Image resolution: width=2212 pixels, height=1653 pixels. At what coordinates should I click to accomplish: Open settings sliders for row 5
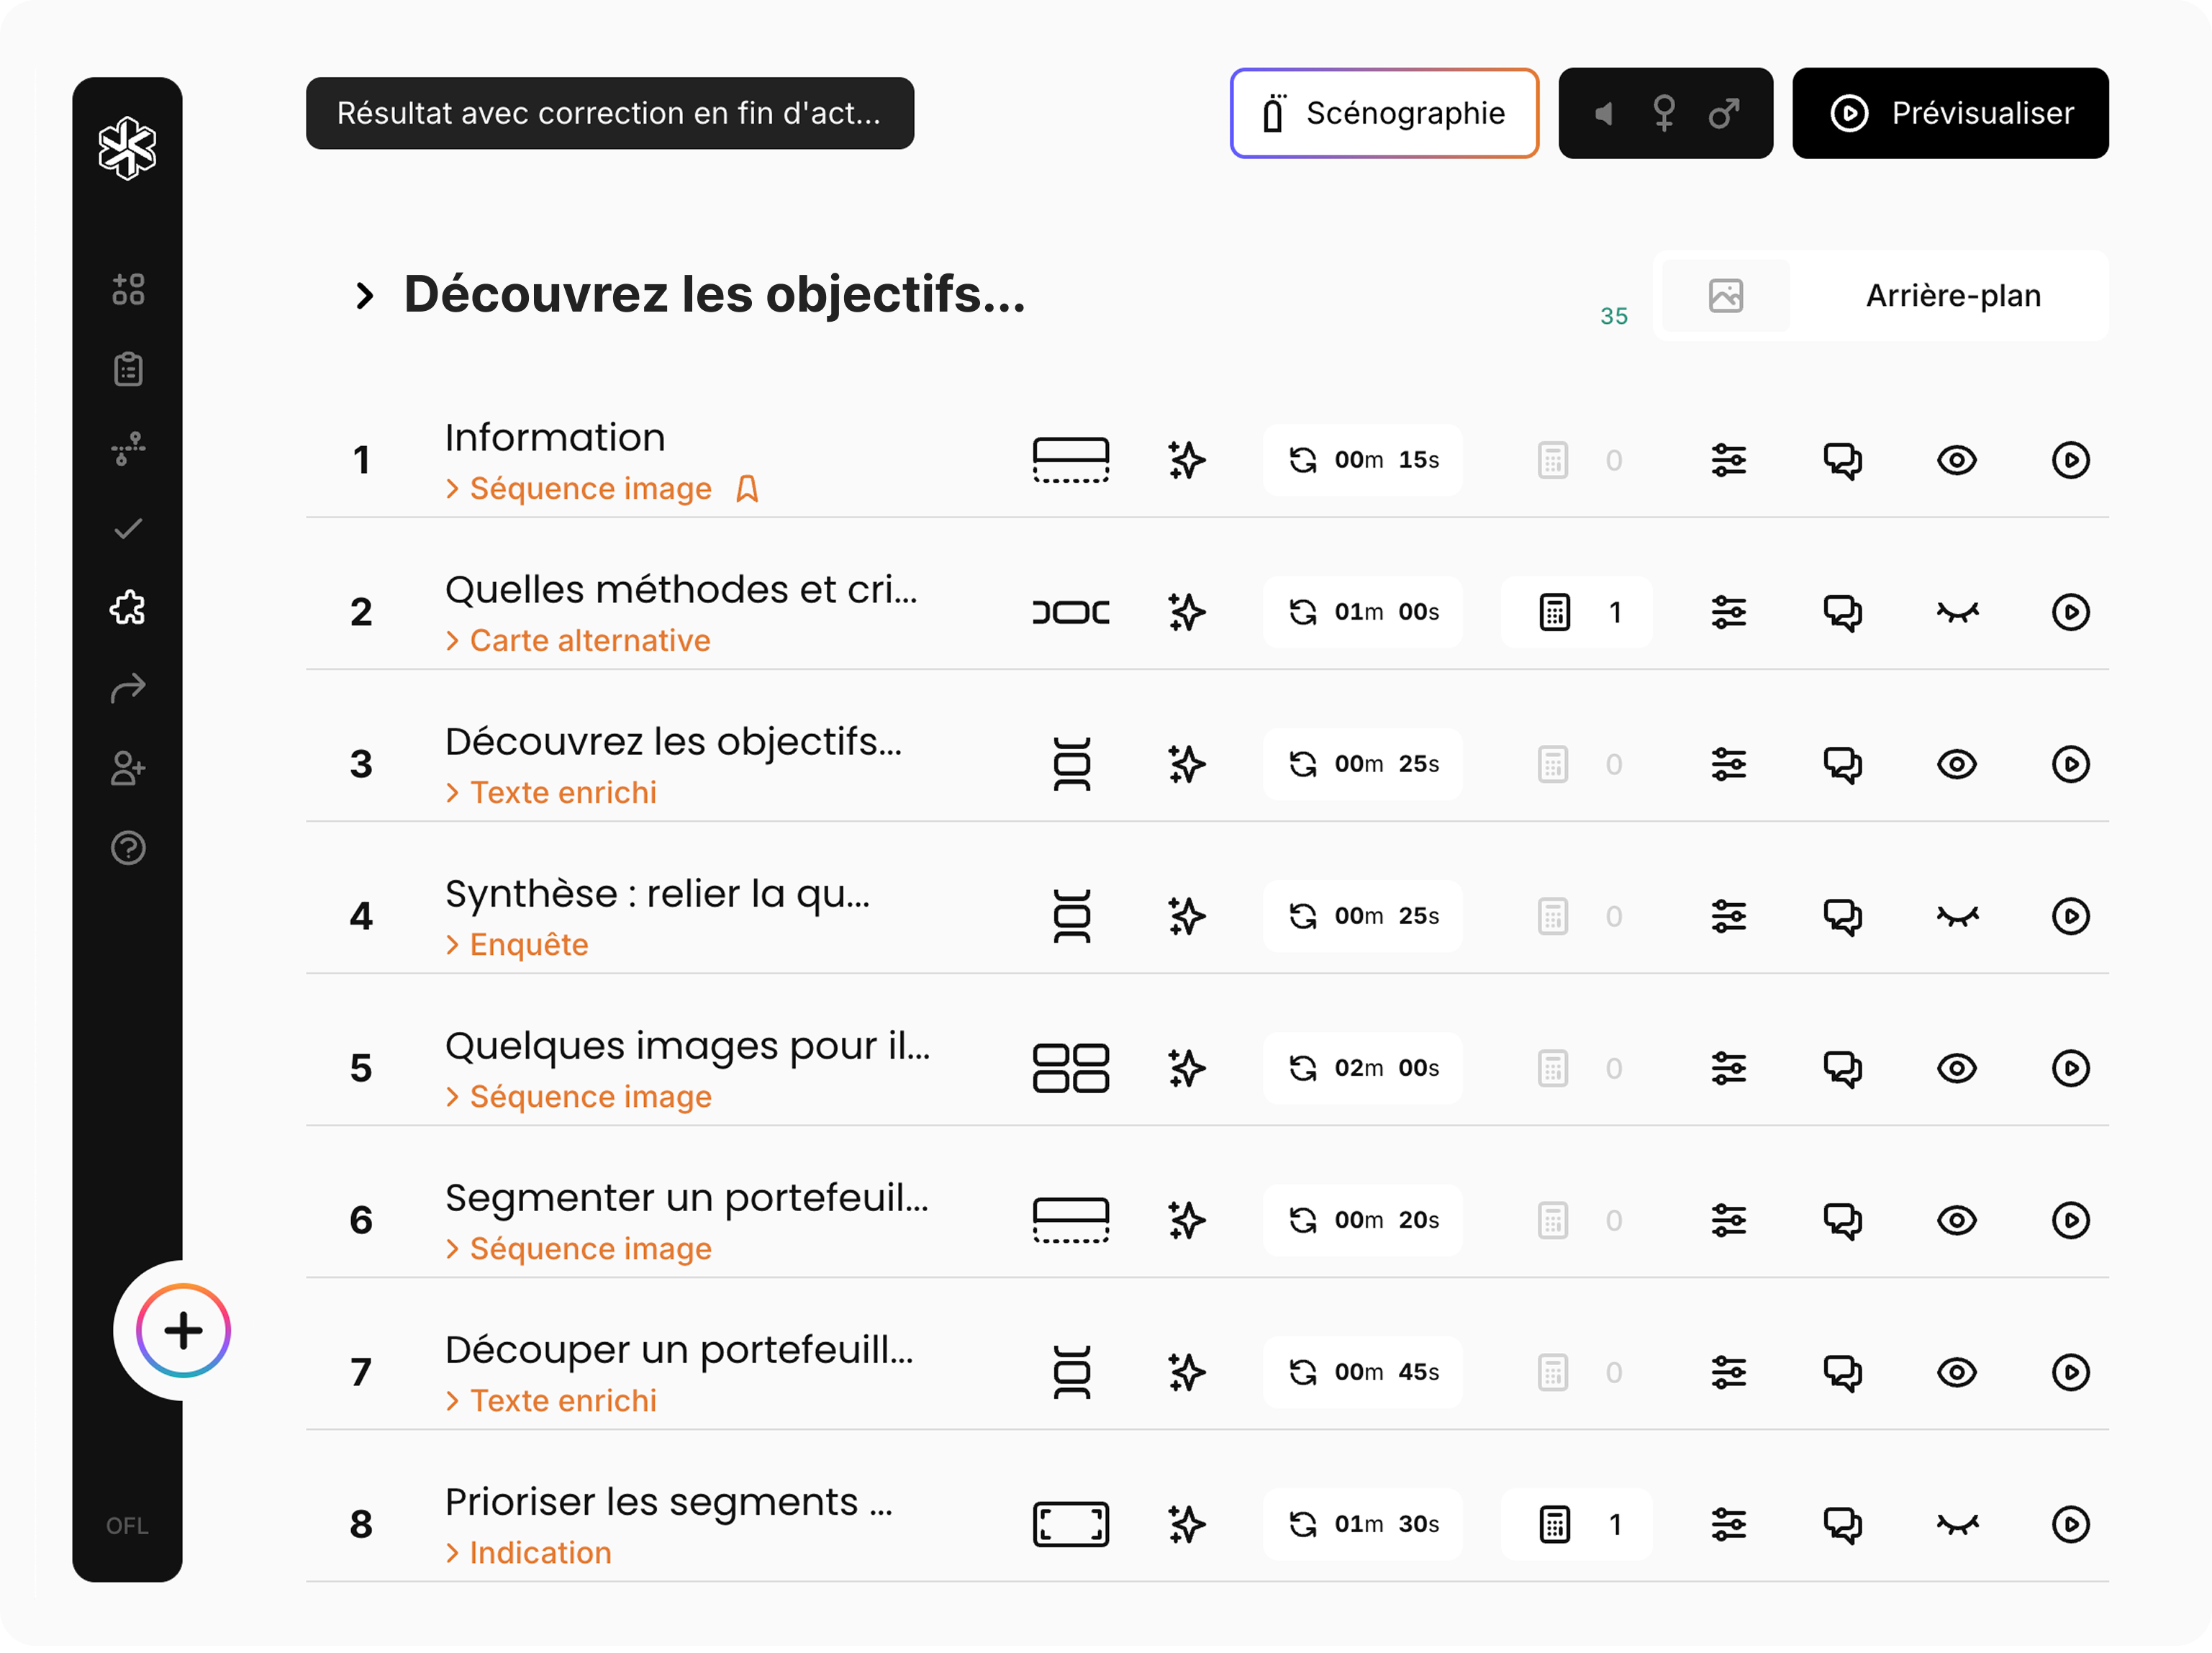[x=1728, y=1068]
